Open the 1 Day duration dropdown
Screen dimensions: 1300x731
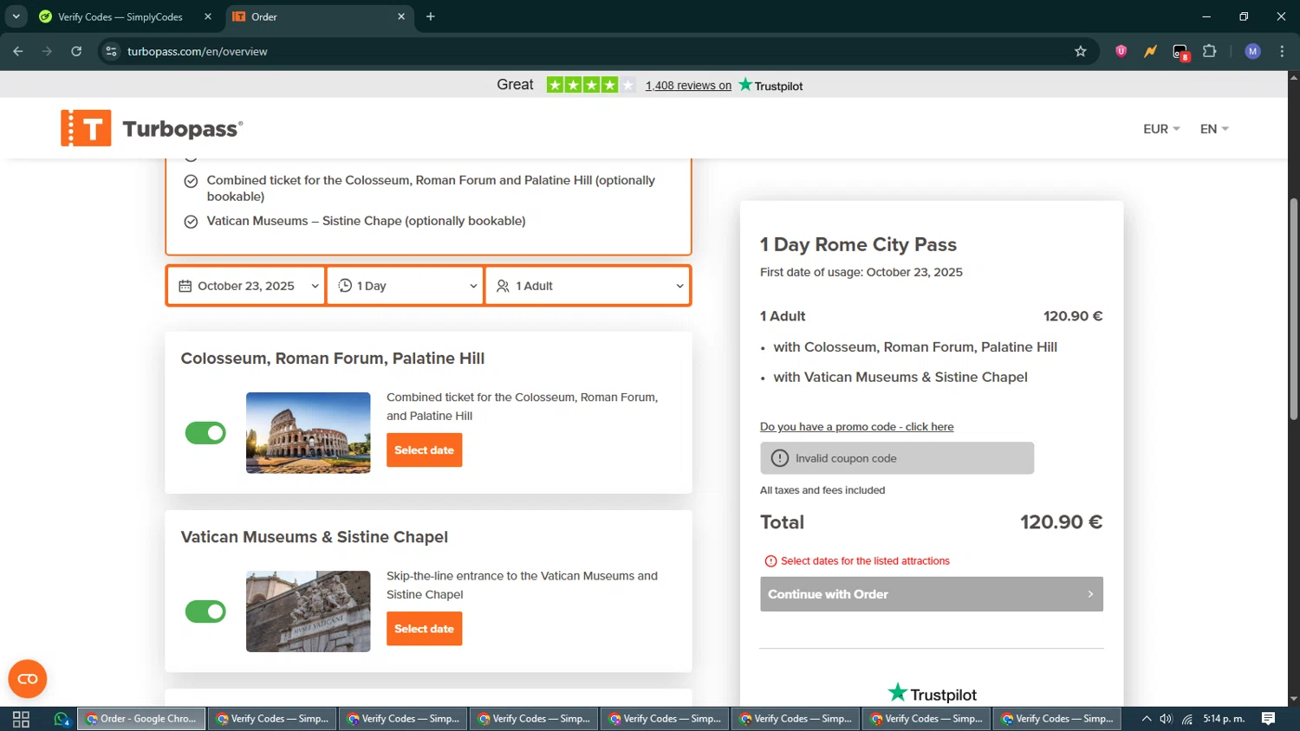[406, 286]
